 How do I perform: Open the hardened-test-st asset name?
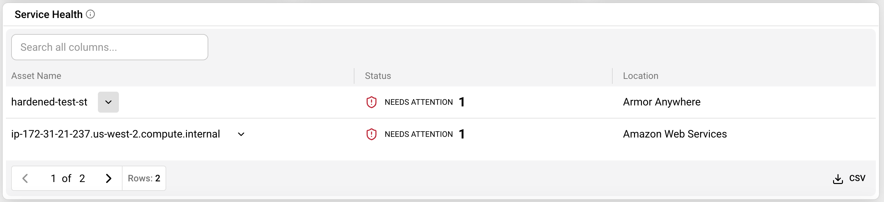49,102
